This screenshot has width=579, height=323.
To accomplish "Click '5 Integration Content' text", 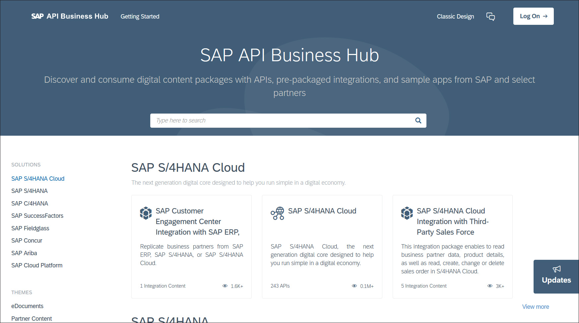I will tap(424, 286).
